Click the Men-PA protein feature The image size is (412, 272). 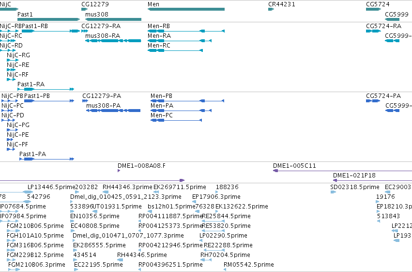click(x=181, y=111)
